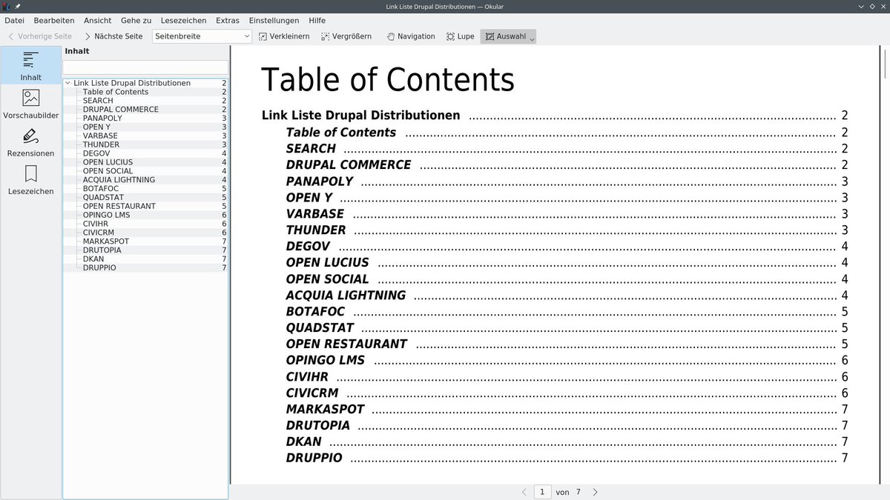This screenshot has width=890, height=500.
Task: Activate the Lupe magnifier tool
Action: 459,36
